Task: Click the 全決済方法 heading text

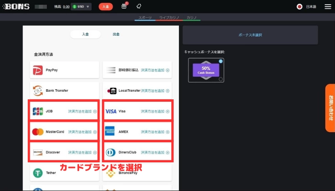Action: (44, 54)
